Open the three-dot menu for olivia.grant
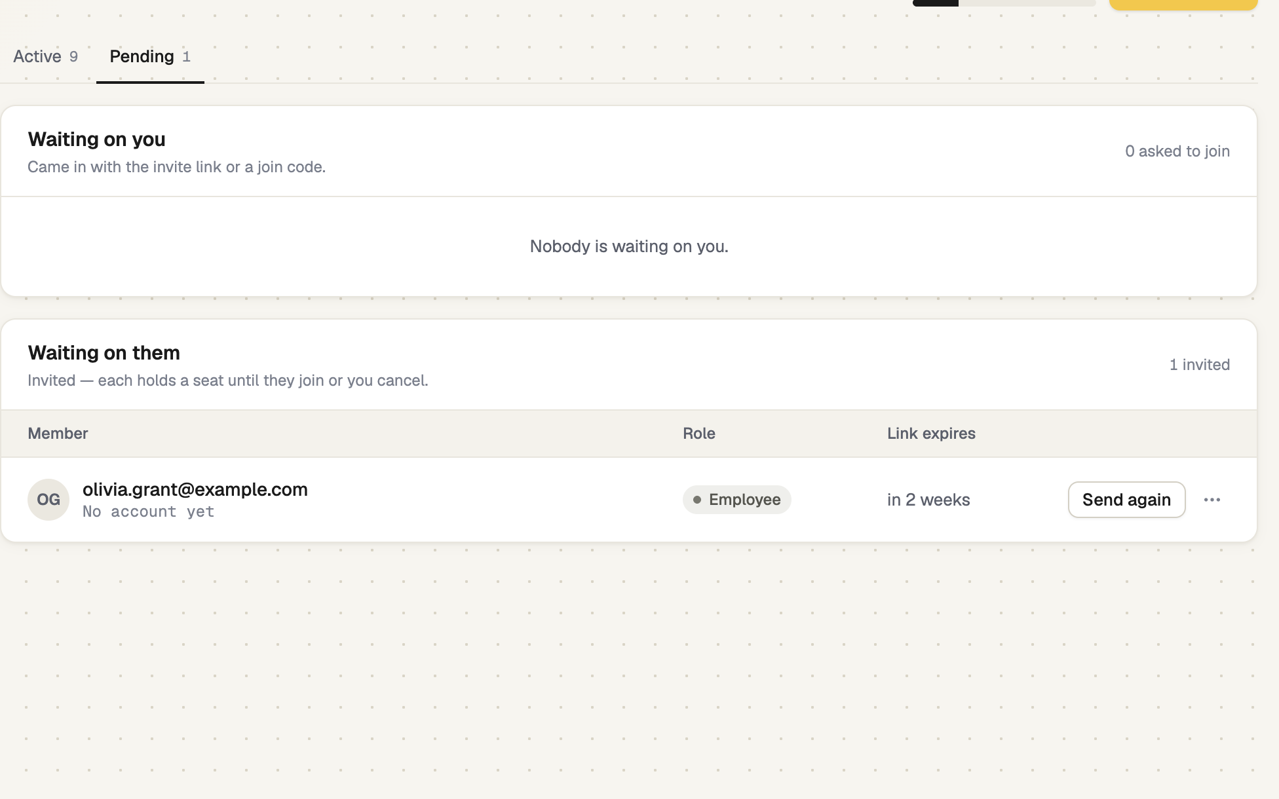The width and height of the screenshot is (1279, 799). click(x=1212, y=500)
